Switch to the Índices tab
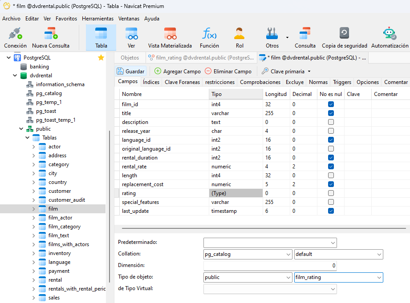 point(151,82)
